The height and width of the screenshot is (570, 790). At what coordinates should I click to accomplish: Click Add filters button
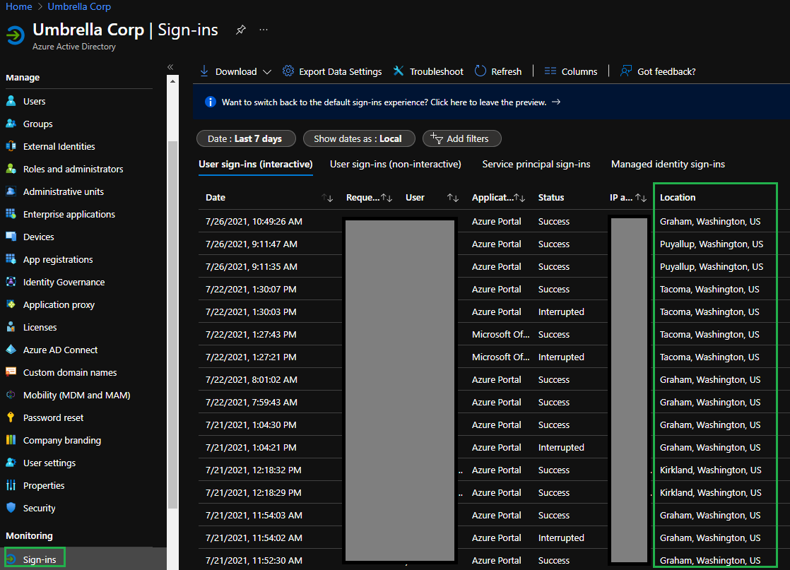click(x=461, y=138)
